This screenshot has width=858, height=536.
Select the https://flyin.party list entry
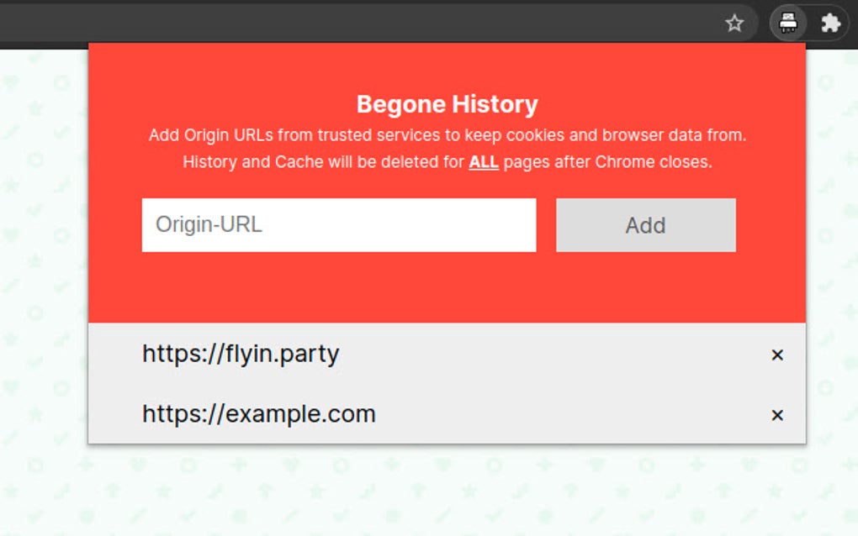tap(240, 354)
